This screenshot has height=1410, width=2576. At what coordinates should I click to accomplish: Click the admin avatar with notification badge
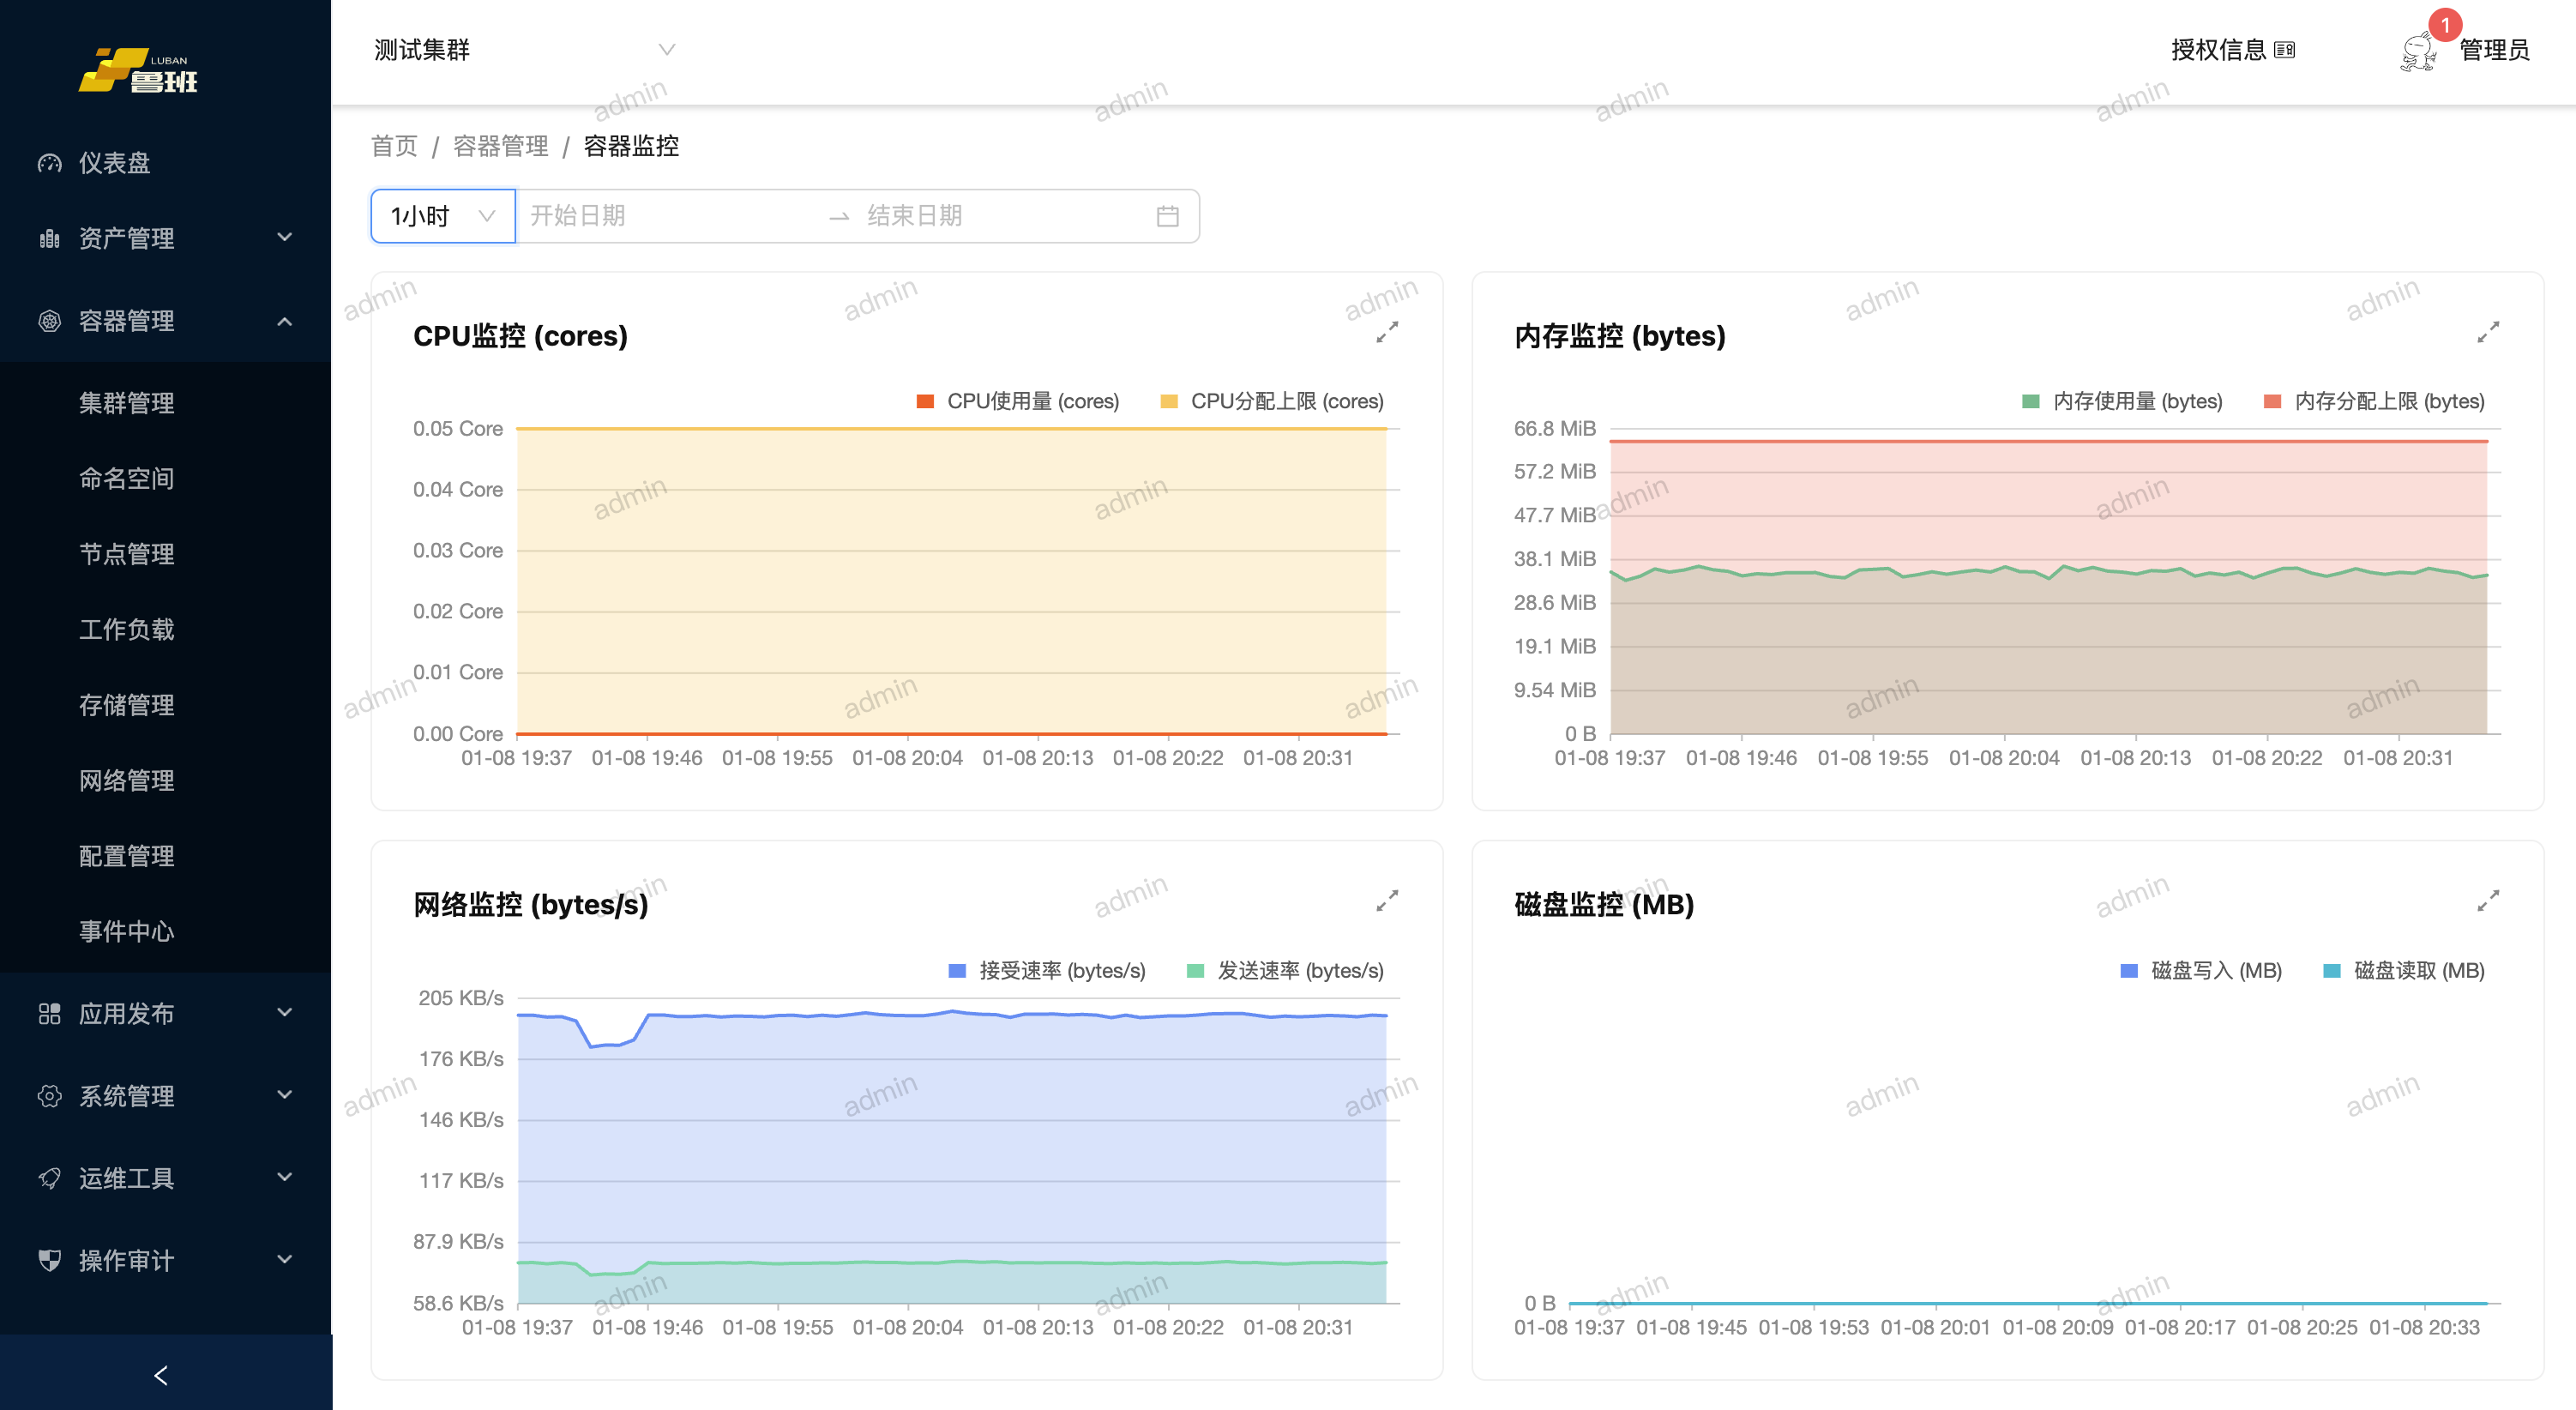(x=2419, y=50)
